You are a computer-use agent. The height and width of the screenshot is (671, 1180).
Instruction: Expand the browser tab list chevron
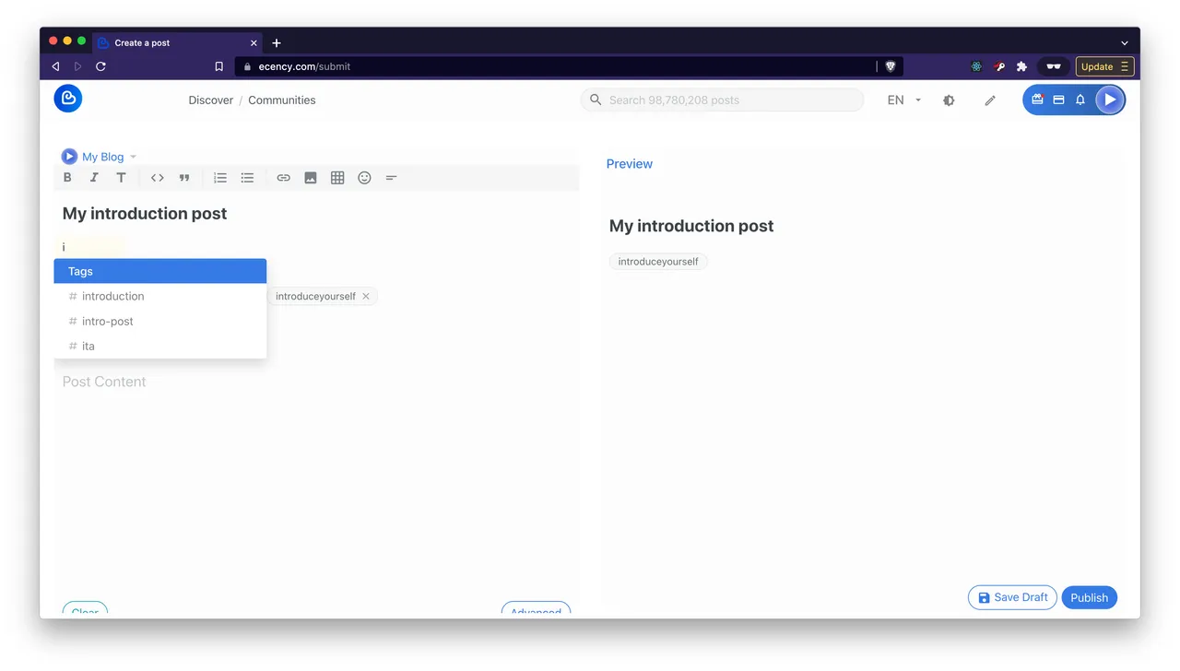click(1125, 42)
